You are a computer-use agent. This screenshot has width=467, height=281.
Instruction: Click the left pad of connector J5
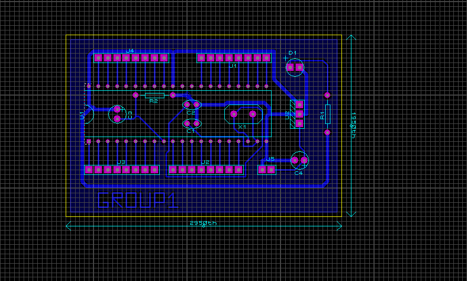[x=262, y=170]
